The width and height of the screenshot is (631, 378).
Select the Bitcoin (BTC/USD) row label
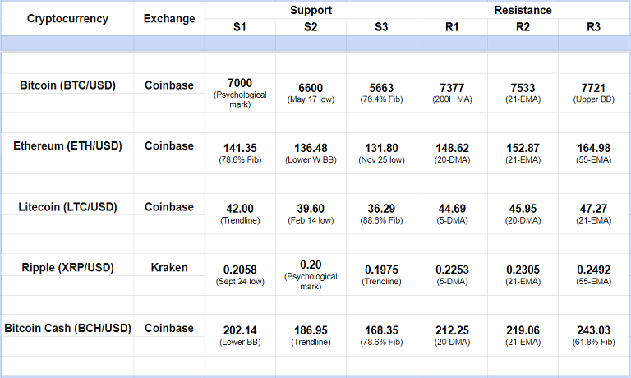pyautogui.click(x=67, y=85)
